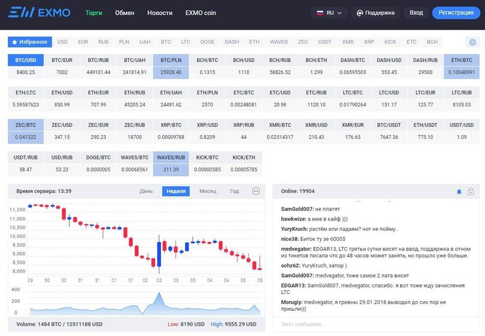Image resolution: width=485 pixels, height=336 pixels.
Task: Select the BTC currency tab
Action: [x=166, y=42]
